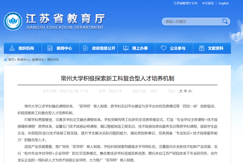Set font size to small (小)
243x163 pixels.
point(190,92)
